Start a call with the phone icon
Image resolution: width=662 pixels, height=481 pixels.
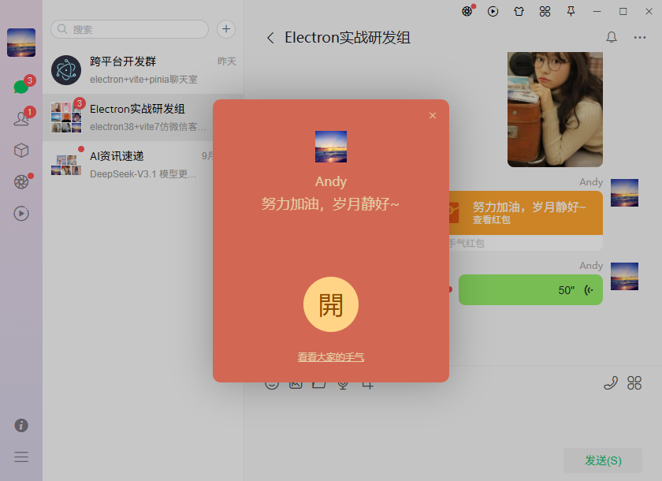[x=611, y=383]
